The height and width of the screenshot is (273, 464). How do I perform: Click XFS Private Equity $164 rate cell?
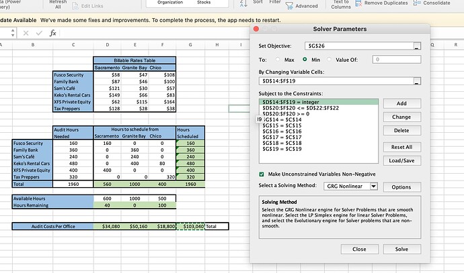click(x=162, y=102)
